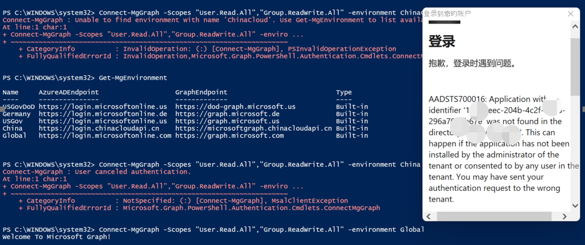Click the https://dod-graph.microsoft.us endpoint URL
The width and height of the screenshot is (585, 245).
click(x=235, y=107)
